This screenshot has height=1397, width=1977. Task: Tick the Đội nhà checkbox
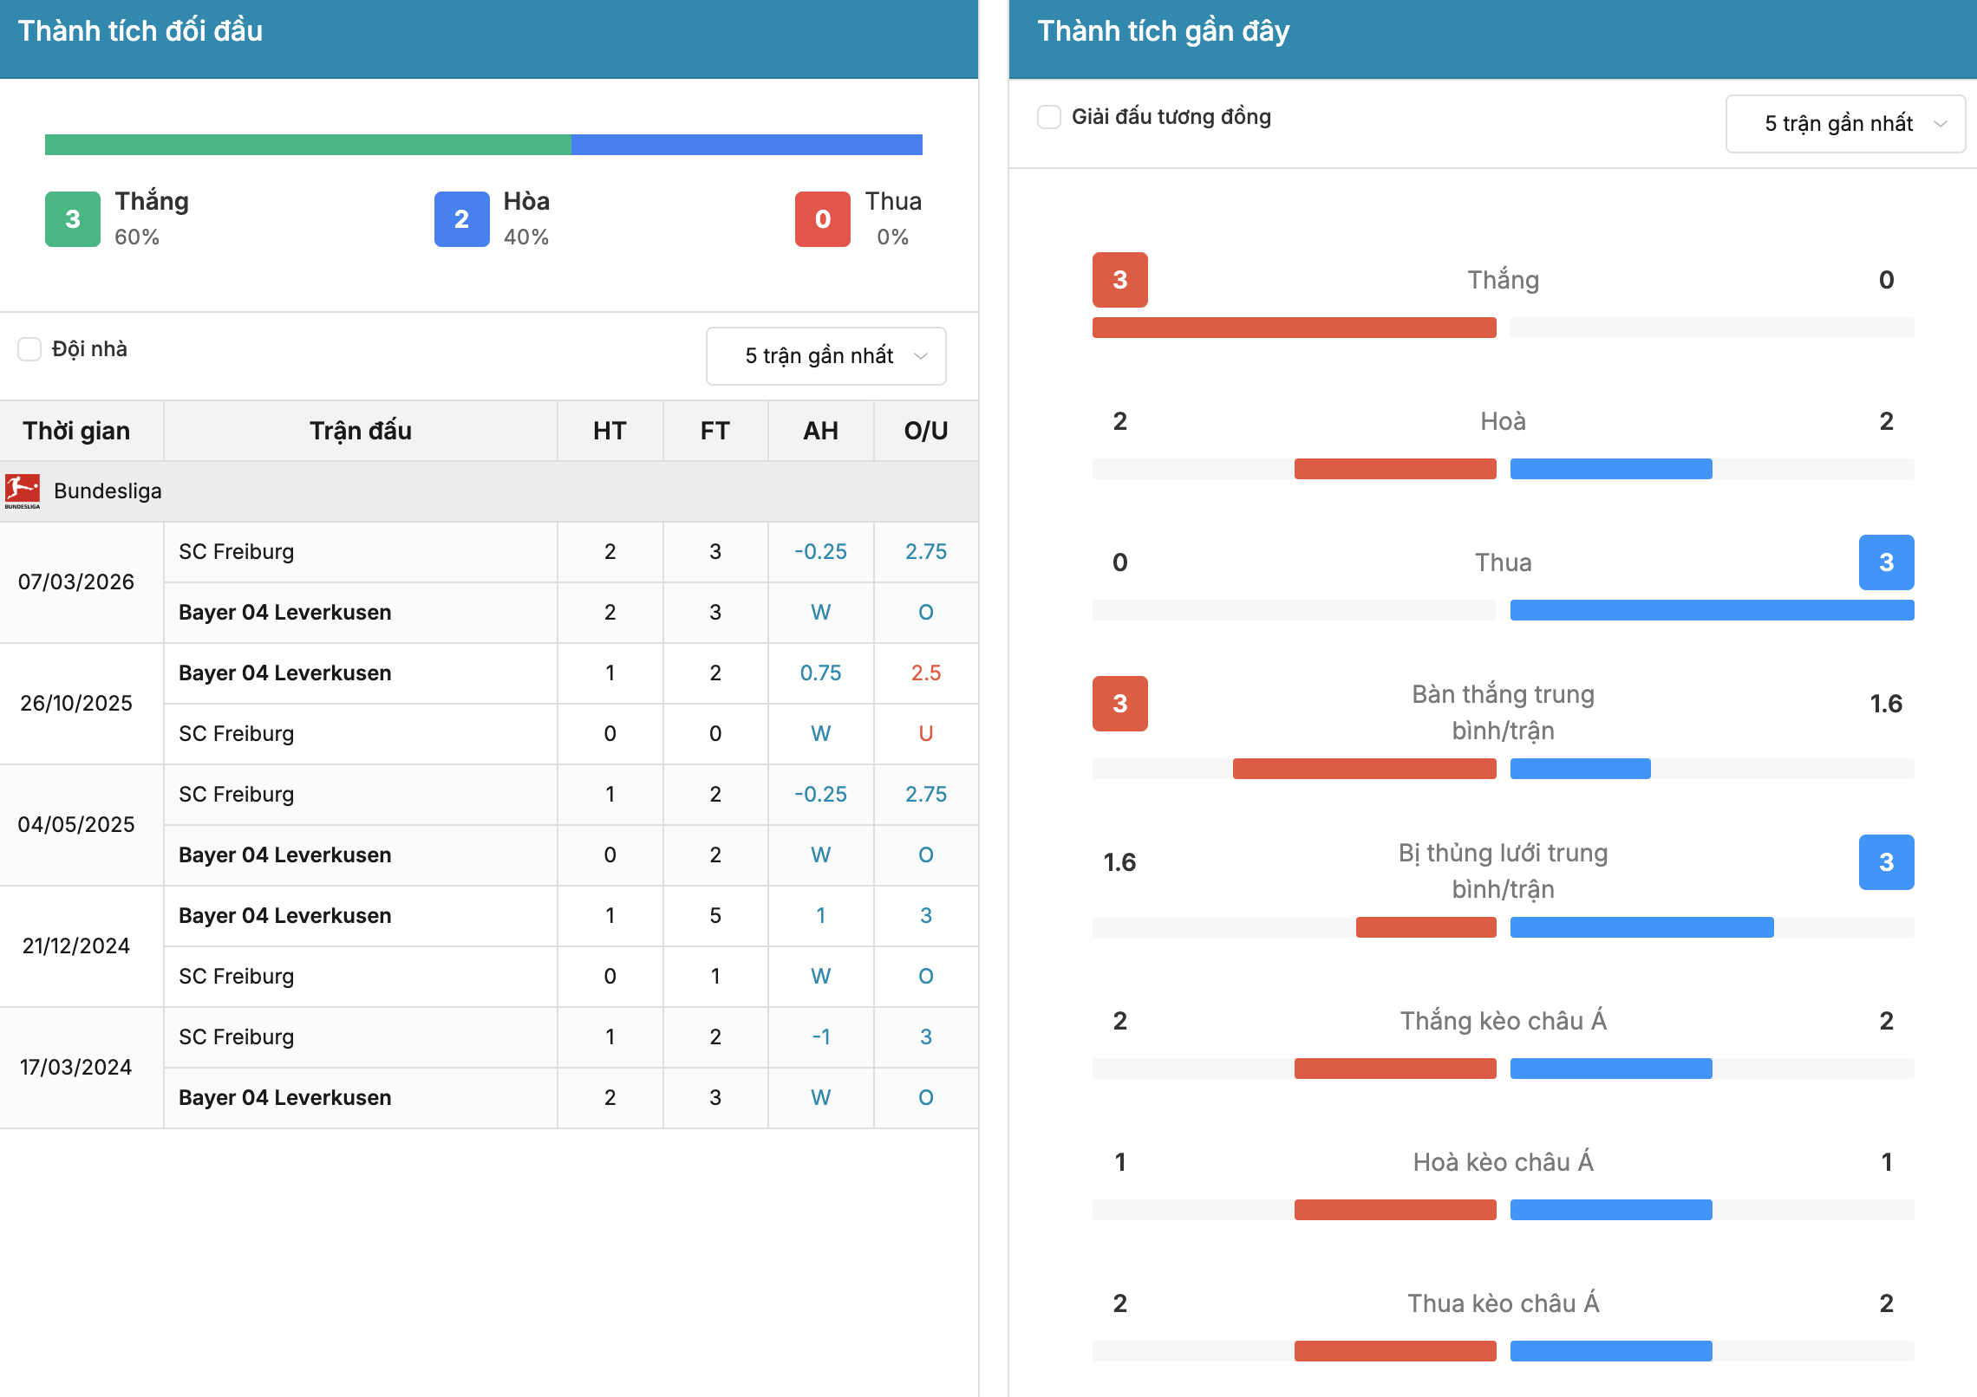tap(29, 349)
